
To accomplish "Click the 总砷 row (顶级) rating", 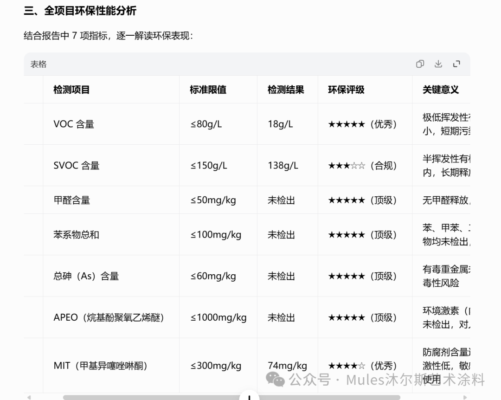I will pyautogui.click(x=362, y=276).
